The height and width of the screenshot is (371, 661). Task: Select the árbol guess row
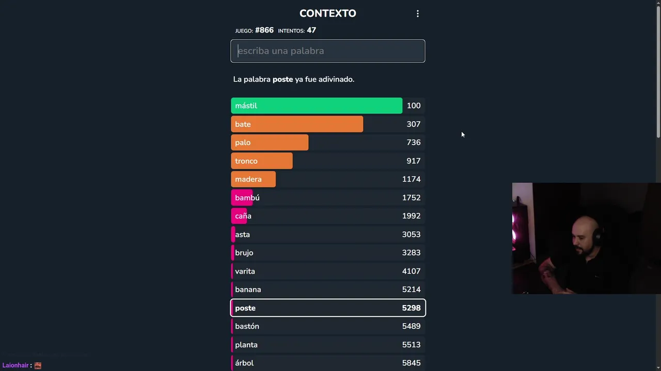click(x=327, y=363)
